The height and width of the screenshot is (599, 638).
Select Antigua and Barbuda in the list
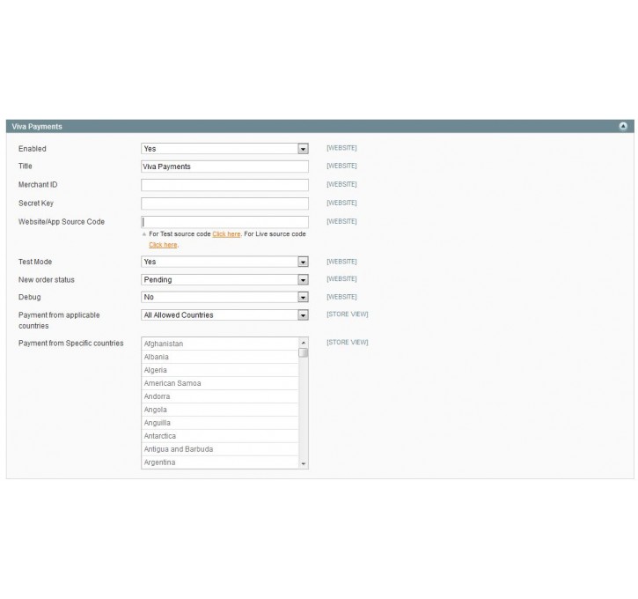(x=220, y=449)
